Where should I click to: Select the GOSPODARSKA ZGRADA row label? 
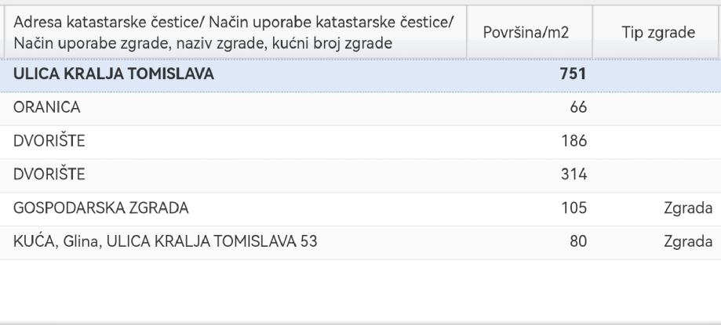[101, 209]
